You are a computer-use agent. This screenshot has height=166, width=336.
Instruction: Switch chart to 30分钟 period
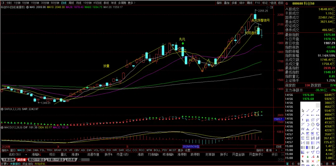(45, 3)
